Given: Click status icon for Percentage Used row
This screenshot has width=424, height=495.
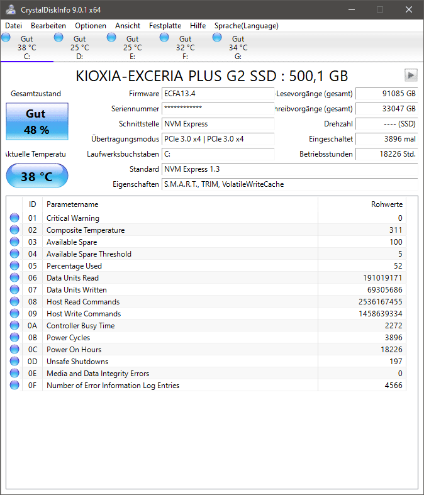Looking at the screenshot, I should [x=14, y=265].
